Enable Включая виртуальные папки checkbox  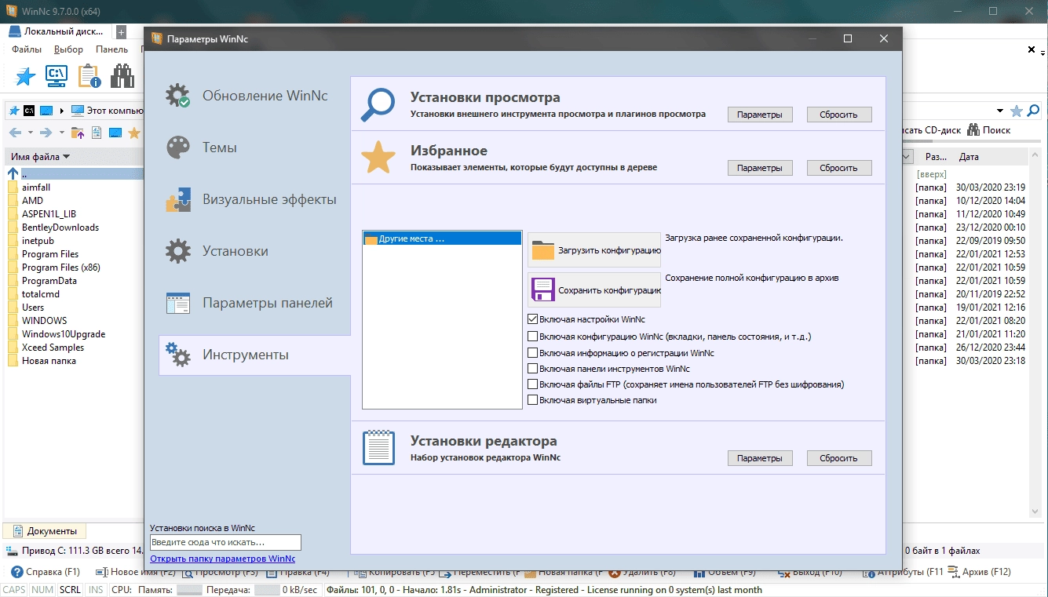(533, 400)
